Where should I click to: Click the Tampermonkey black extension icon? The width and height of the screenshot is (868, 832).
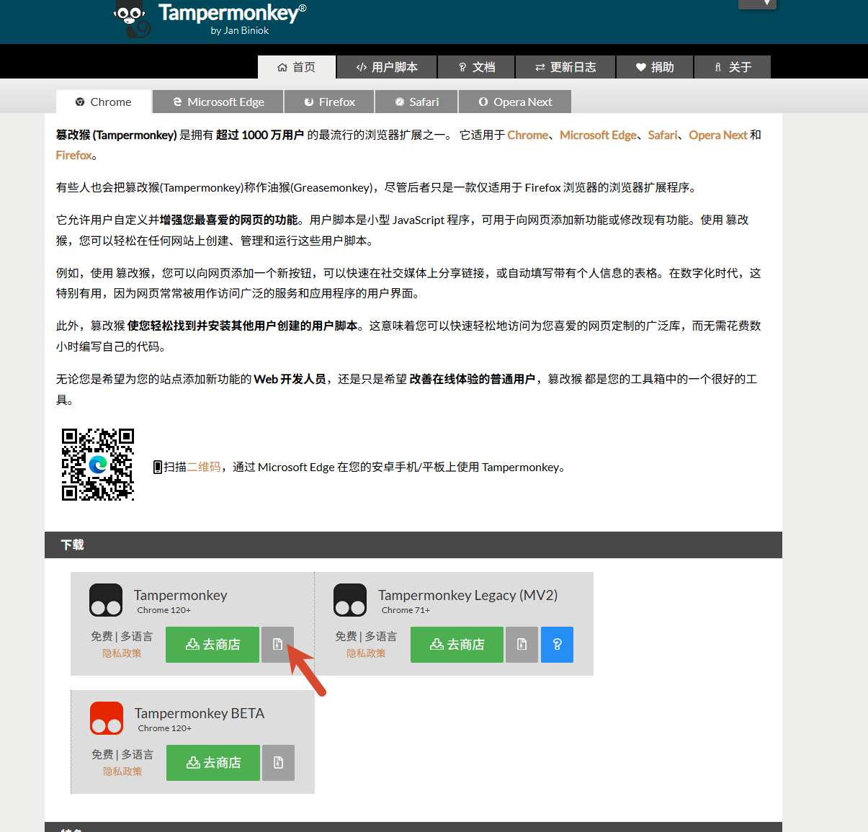106,600
